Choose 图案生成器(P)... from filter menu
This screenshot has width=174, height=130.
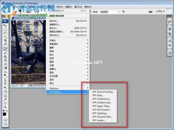click(x=68, y=32)
